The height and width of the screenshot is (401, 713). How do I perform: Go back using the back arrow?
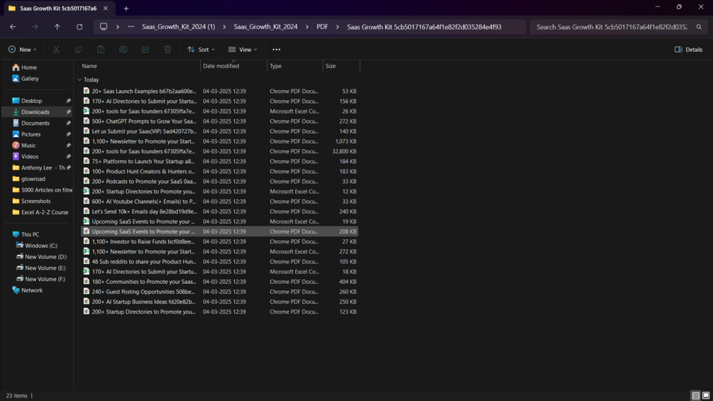[x=13, y=27]
